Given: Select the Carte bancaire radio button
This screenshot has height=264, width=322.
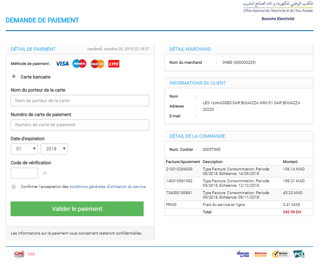Looking at the screenshot, I should tap(14, 76).
